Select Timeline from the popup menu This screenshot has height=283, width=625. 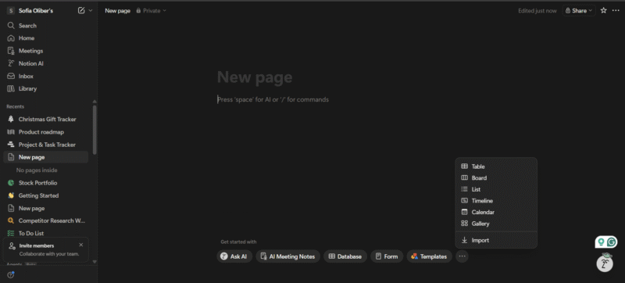(x=496, y=201)
